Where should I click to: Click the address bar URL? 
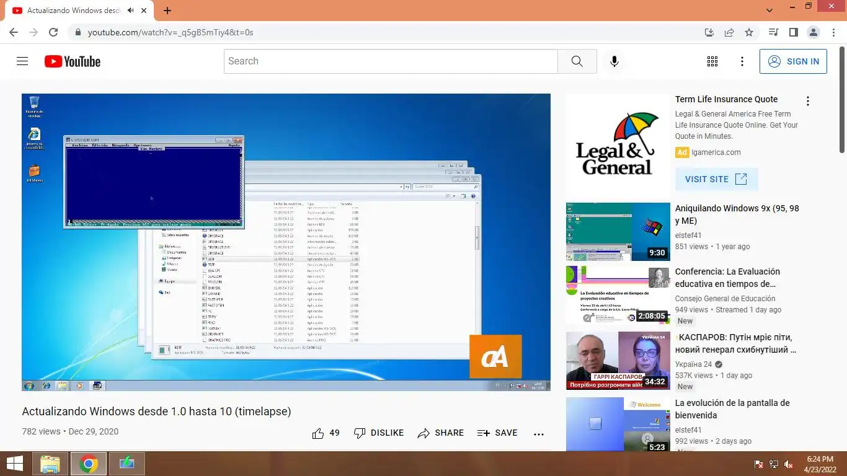click(171, 32)
